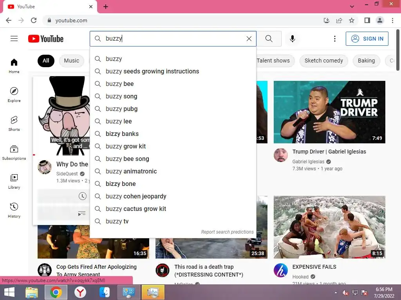401x300 pixels.
Task: Open Gabriel Iglesias channel name link
Action: [x=308, y=161]
